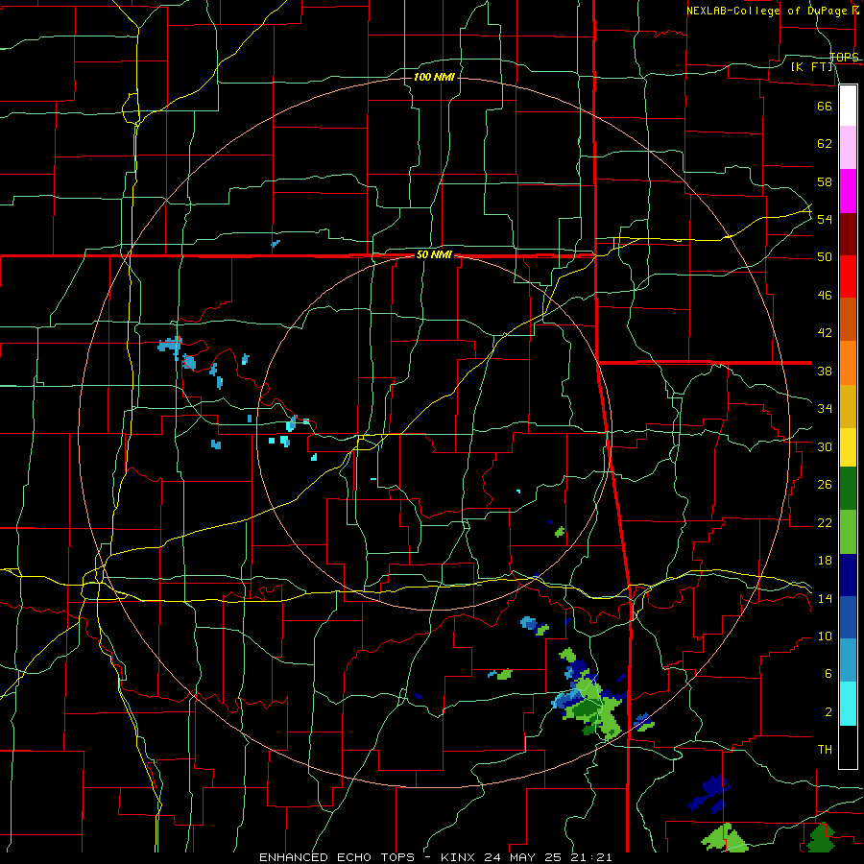Click the TH legend label

click(825, 750)
